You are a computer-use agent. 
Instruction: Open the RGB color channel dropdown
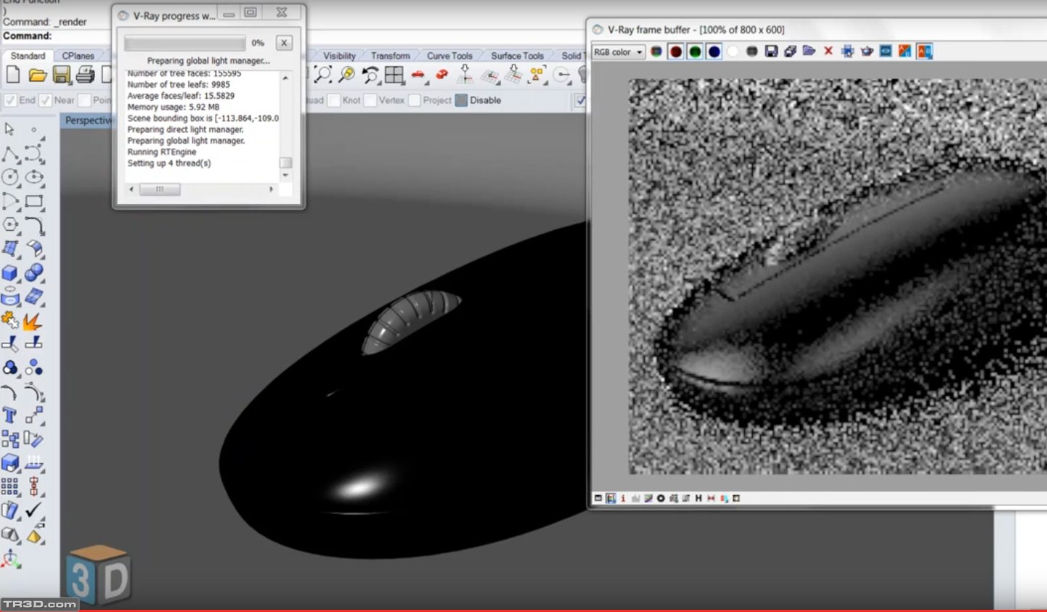[x=618, y=52]
